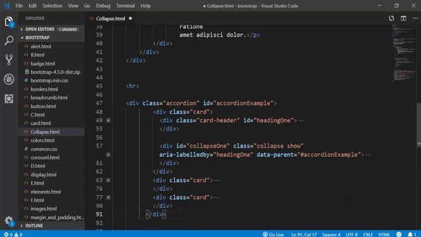Open F.html in the explorer
Image resolution: width=421 pixels, height=237 pixels.
(51, 200)
